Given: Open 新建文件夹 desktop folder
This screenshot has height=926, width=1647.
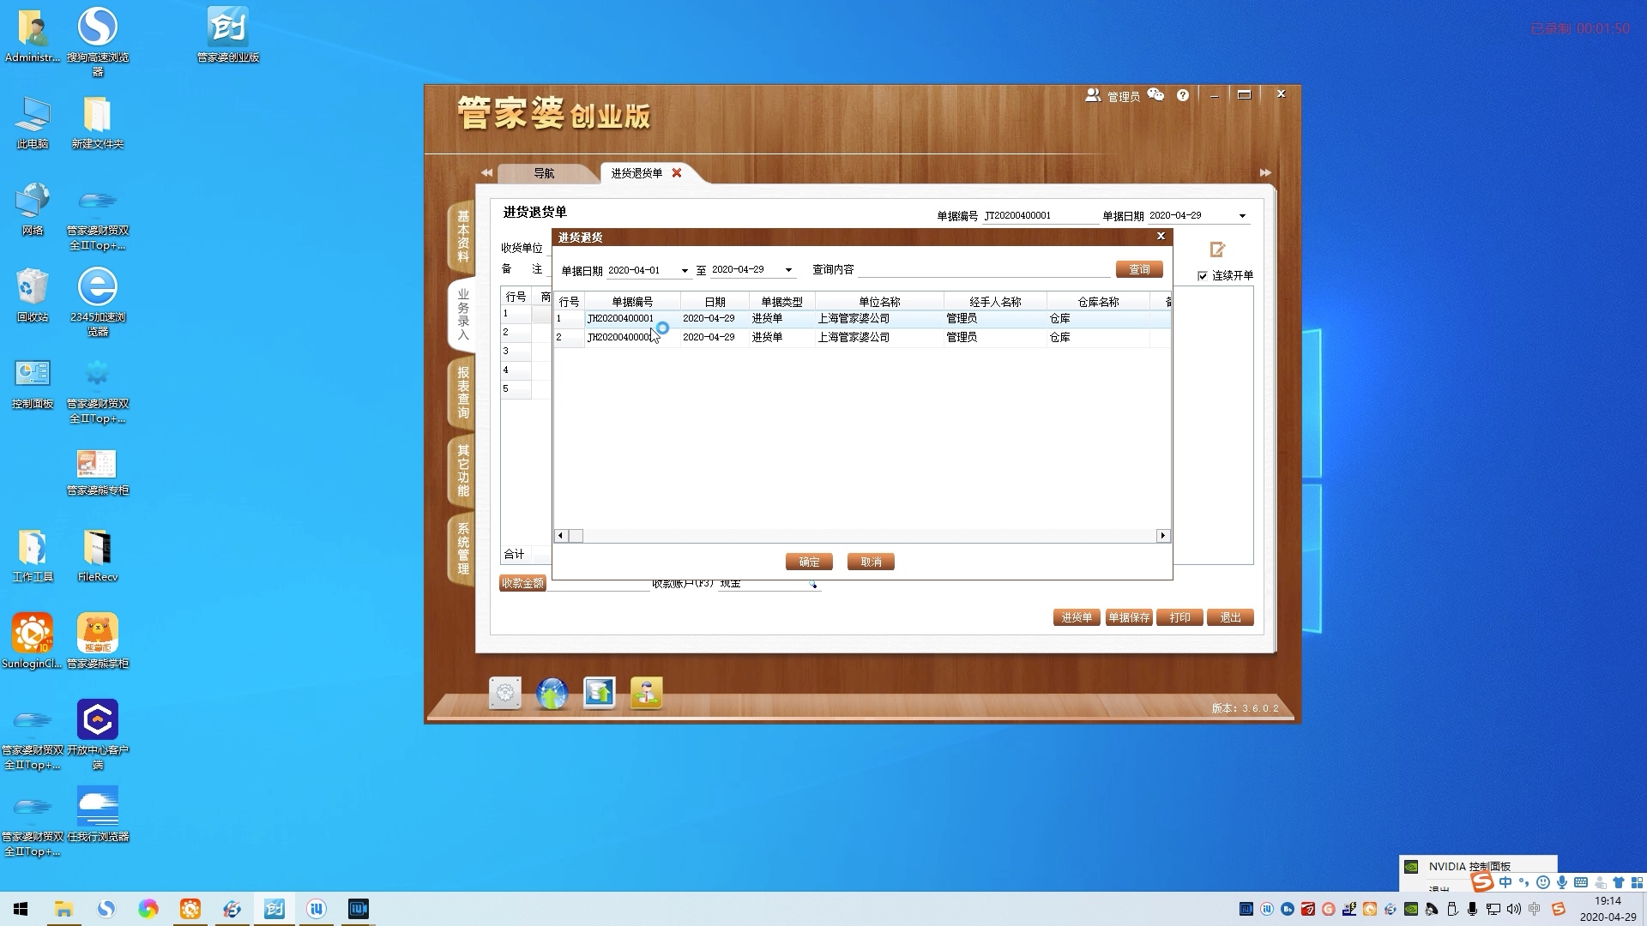Looking at the screenshot, I should tap(98, 123).
